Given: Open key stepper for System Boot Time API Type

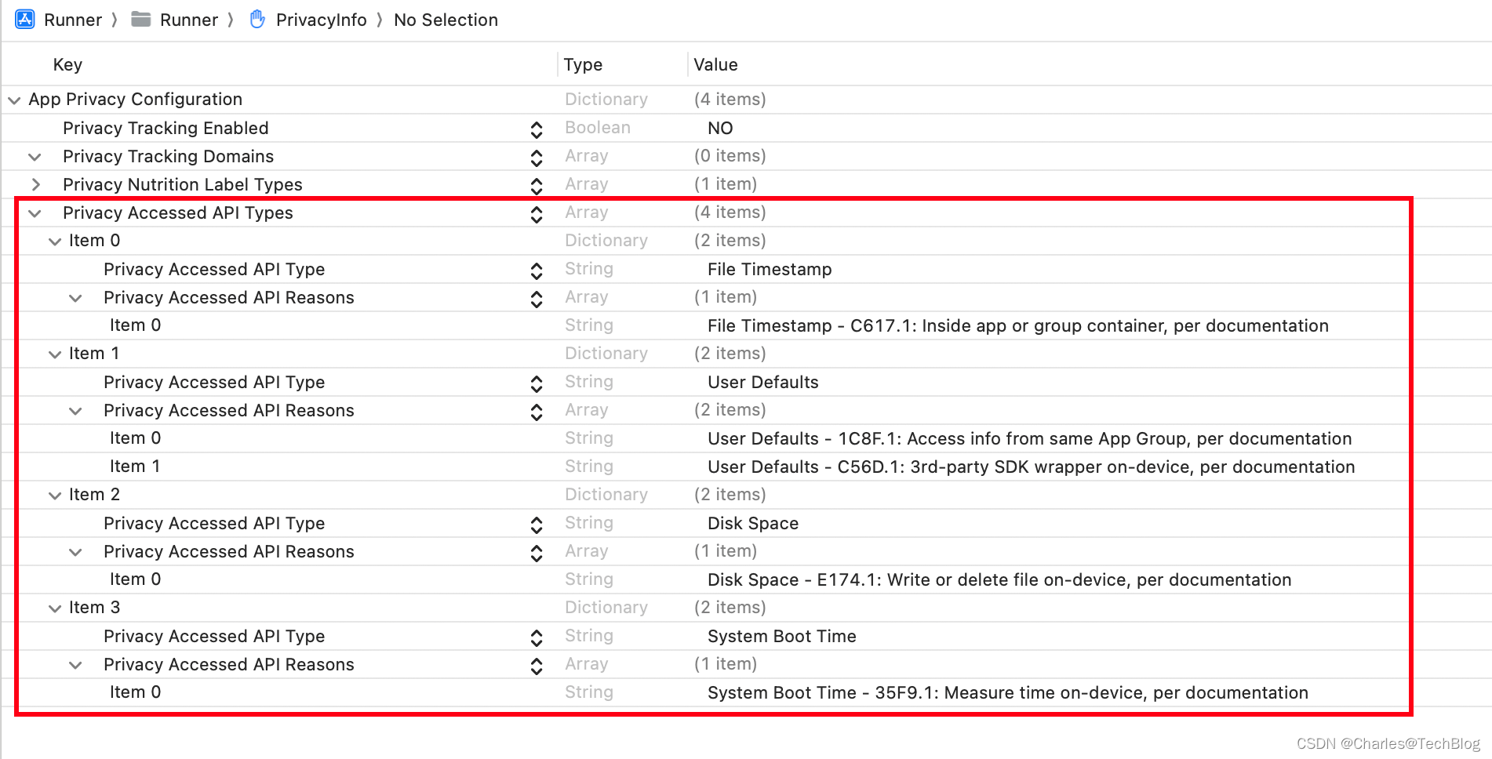Looking at the screenshot, I should pos(537,637).
